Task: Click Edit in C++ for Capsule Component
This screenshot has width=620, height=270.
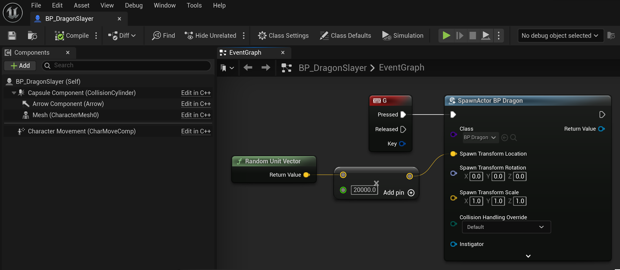Action: pos(196,93)
